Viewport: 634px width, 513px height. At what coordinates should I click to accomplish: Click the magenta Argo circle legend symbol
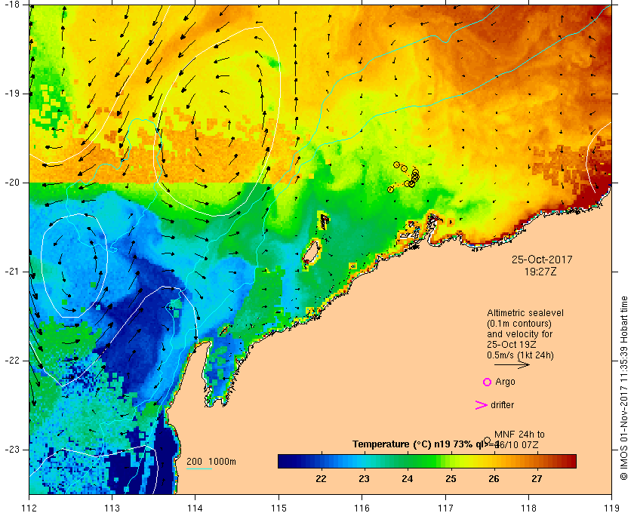pyautogui.click(x=488, y=382)
